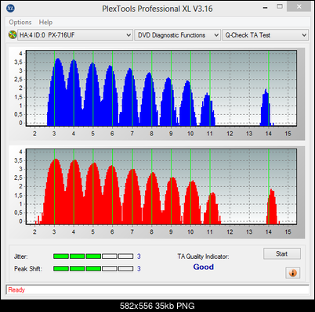315x312 pixels.
Task: Click the TA Quality Indicator label
Action: coord(203,256)
